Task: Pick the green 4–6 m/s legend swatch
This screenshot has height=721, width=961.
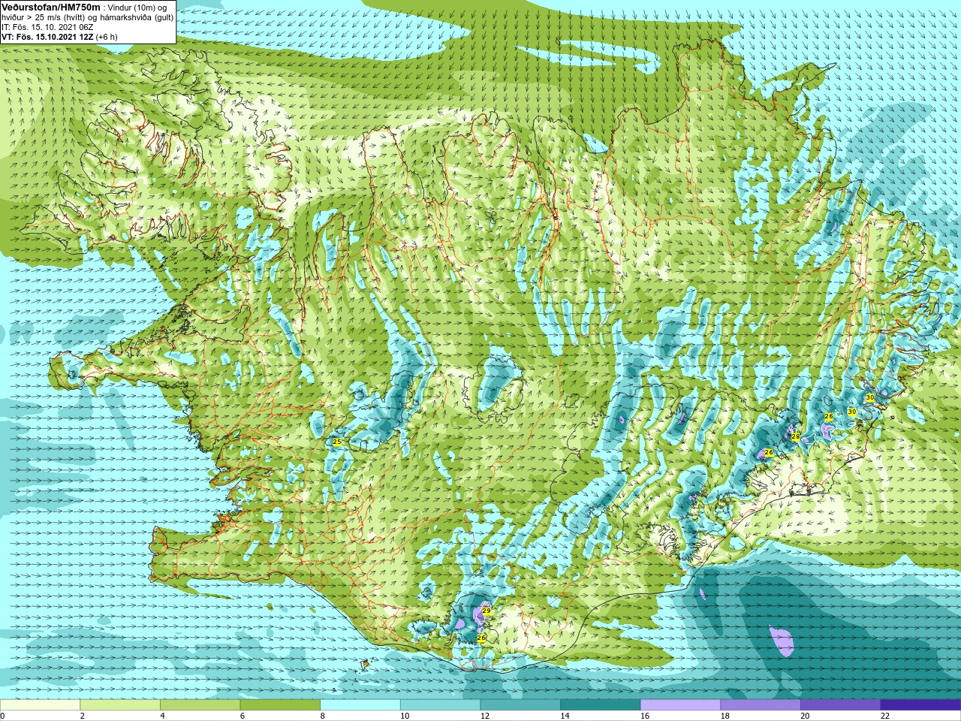Action: [x=200, y=705]
